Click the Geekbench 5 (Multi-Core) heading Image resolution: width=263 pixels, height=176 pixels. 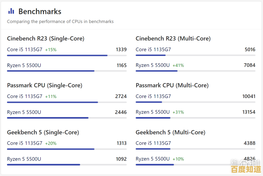coord(171,132)
